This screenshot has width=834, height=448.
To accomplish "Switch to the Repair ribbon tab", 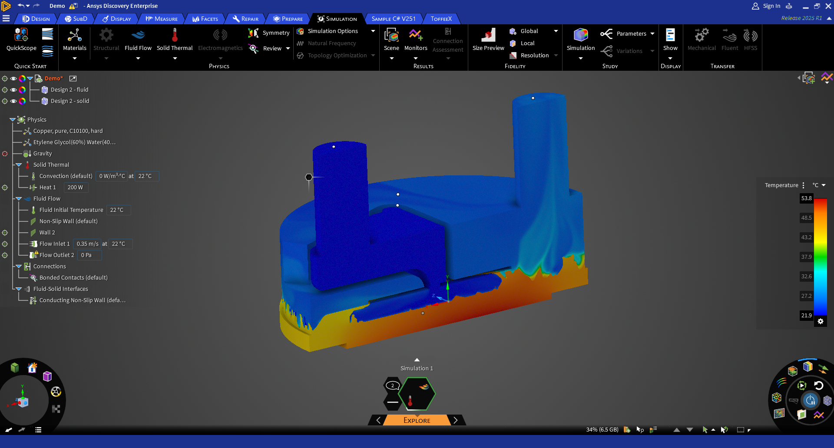I will 245,19.
